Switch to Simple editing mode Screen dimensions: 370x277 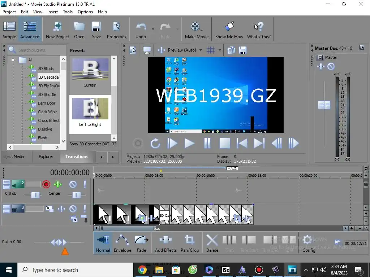click(9, 30)
